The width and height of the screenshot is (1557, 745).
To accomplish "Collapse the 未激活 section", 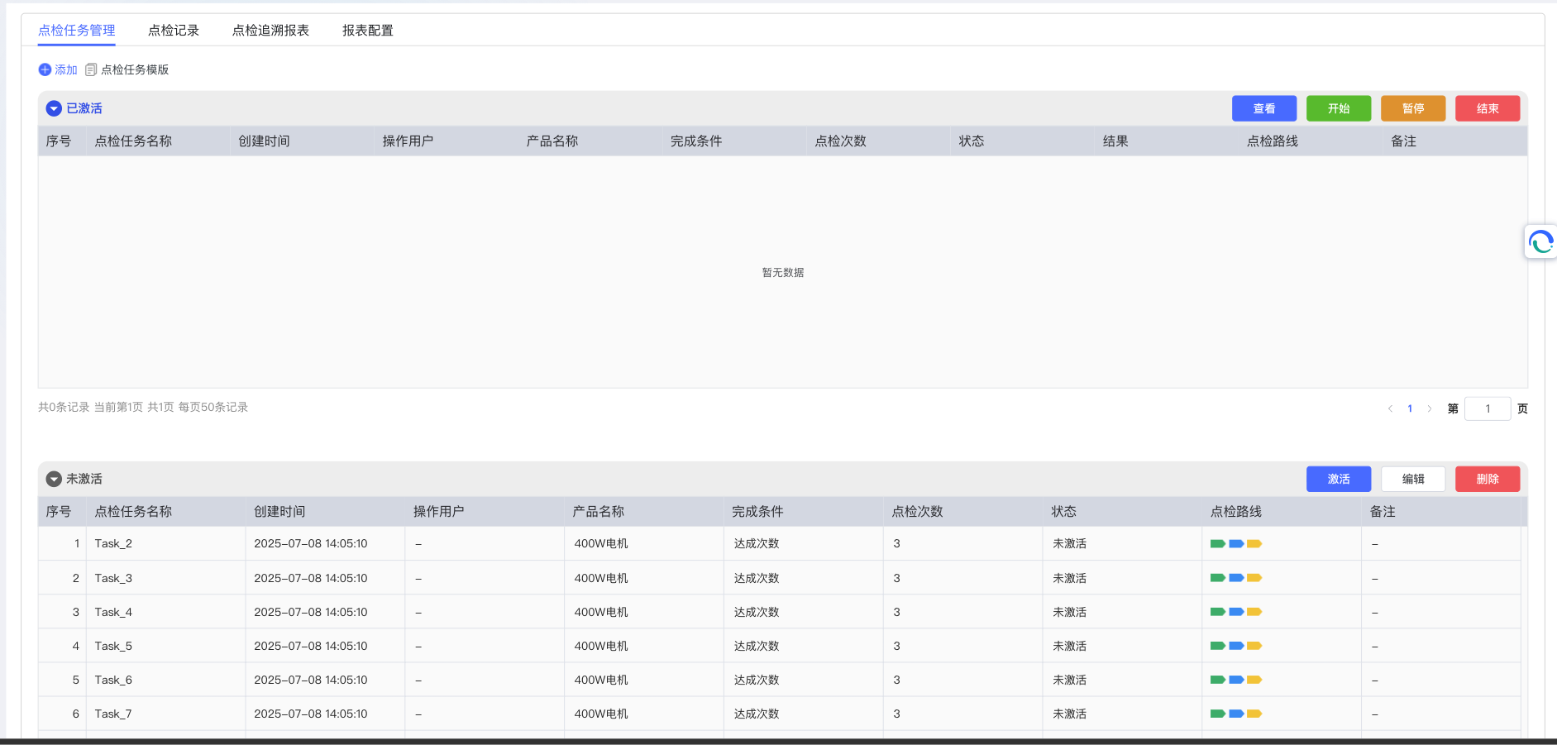I will (x=54, y=480).
